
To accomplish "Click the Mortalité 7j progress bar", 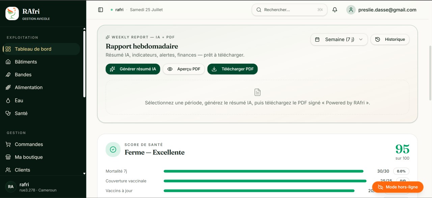I will point(264,171).
